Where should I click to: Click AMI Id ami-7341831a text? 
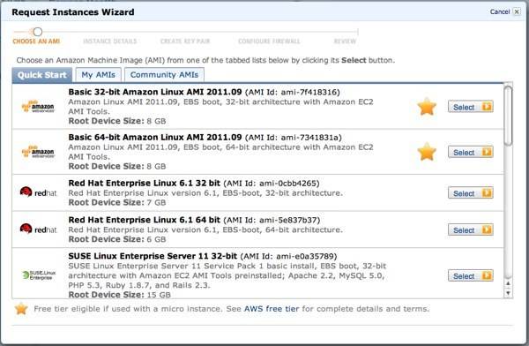[294, 138]
